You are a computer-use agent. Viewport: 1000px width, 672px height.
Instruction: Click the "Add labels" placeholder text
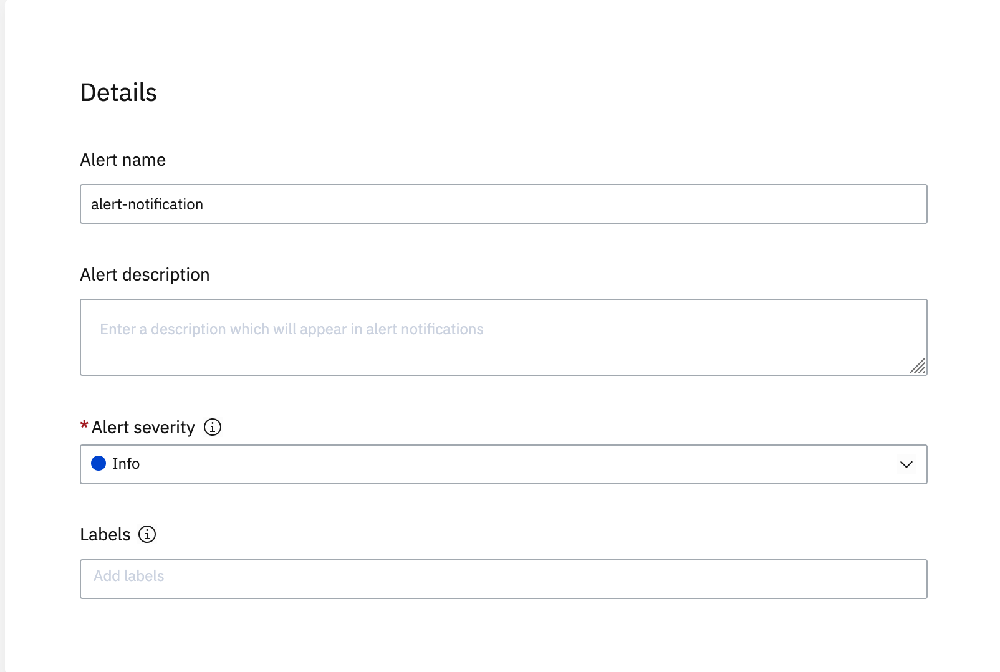click(129, 576)
